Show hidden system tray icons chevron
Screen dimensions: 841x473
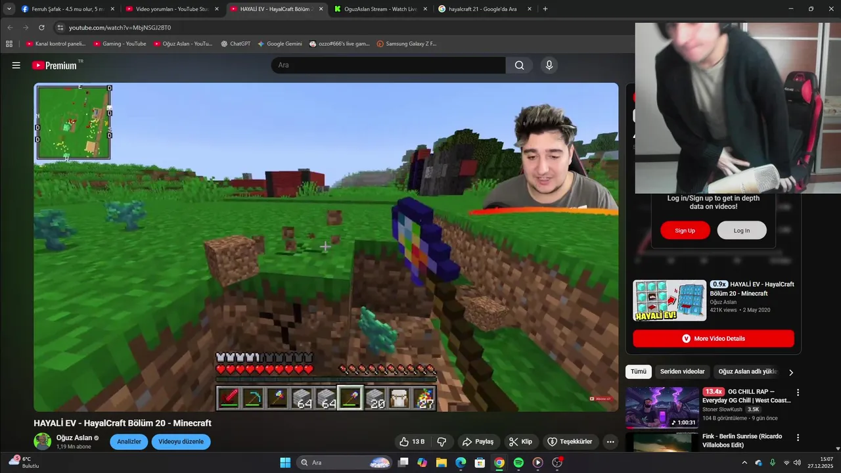click(744, 462)
